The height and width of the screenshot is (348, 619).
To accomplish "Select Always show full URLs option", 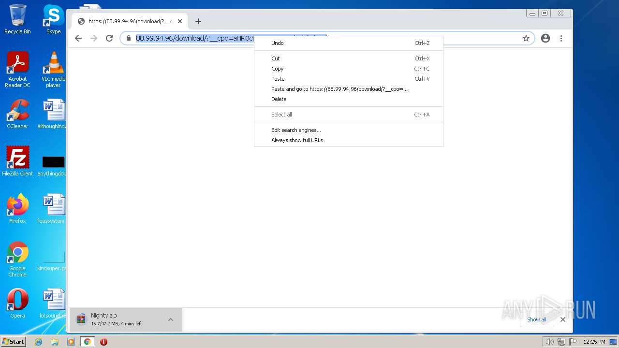I will (x=349, y=140).
